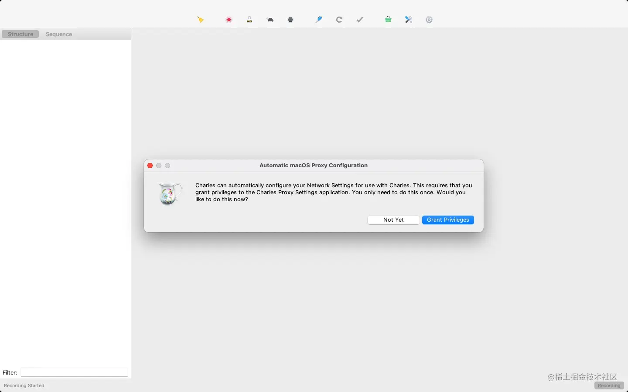The image size is (628, 392).
Task: Toggle SSL proxying padlock icon
Action: point(249,20)
